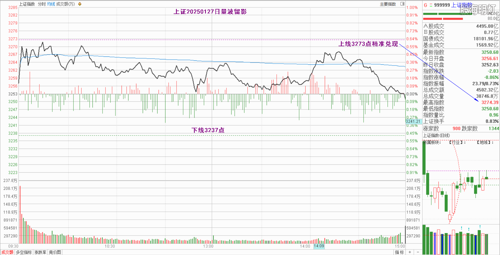This screenshot has width=500, height=255.
Task: Click the 总成交额 4502.32亿 value
Action: (x=487, y=90)
